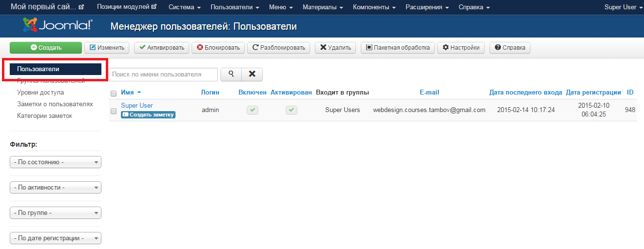The image size is (644, 249).
Task: Click the green Создать button
Action: (46, 47)
